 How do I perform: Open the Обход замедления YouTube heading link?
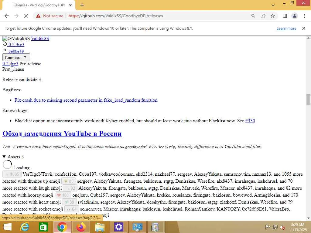pos(62,134)
